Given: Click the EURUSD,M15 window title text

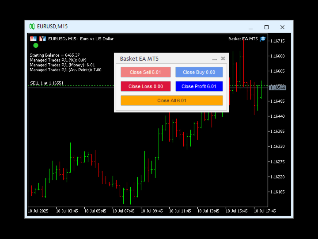Looking at the screenshot, I should [x=52, y=27].
